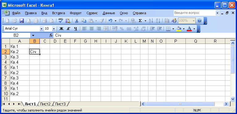237x114 pixels.
Task: Expand the 'Введите вопрос' help dropdown
Action: (x=217, y=13)
